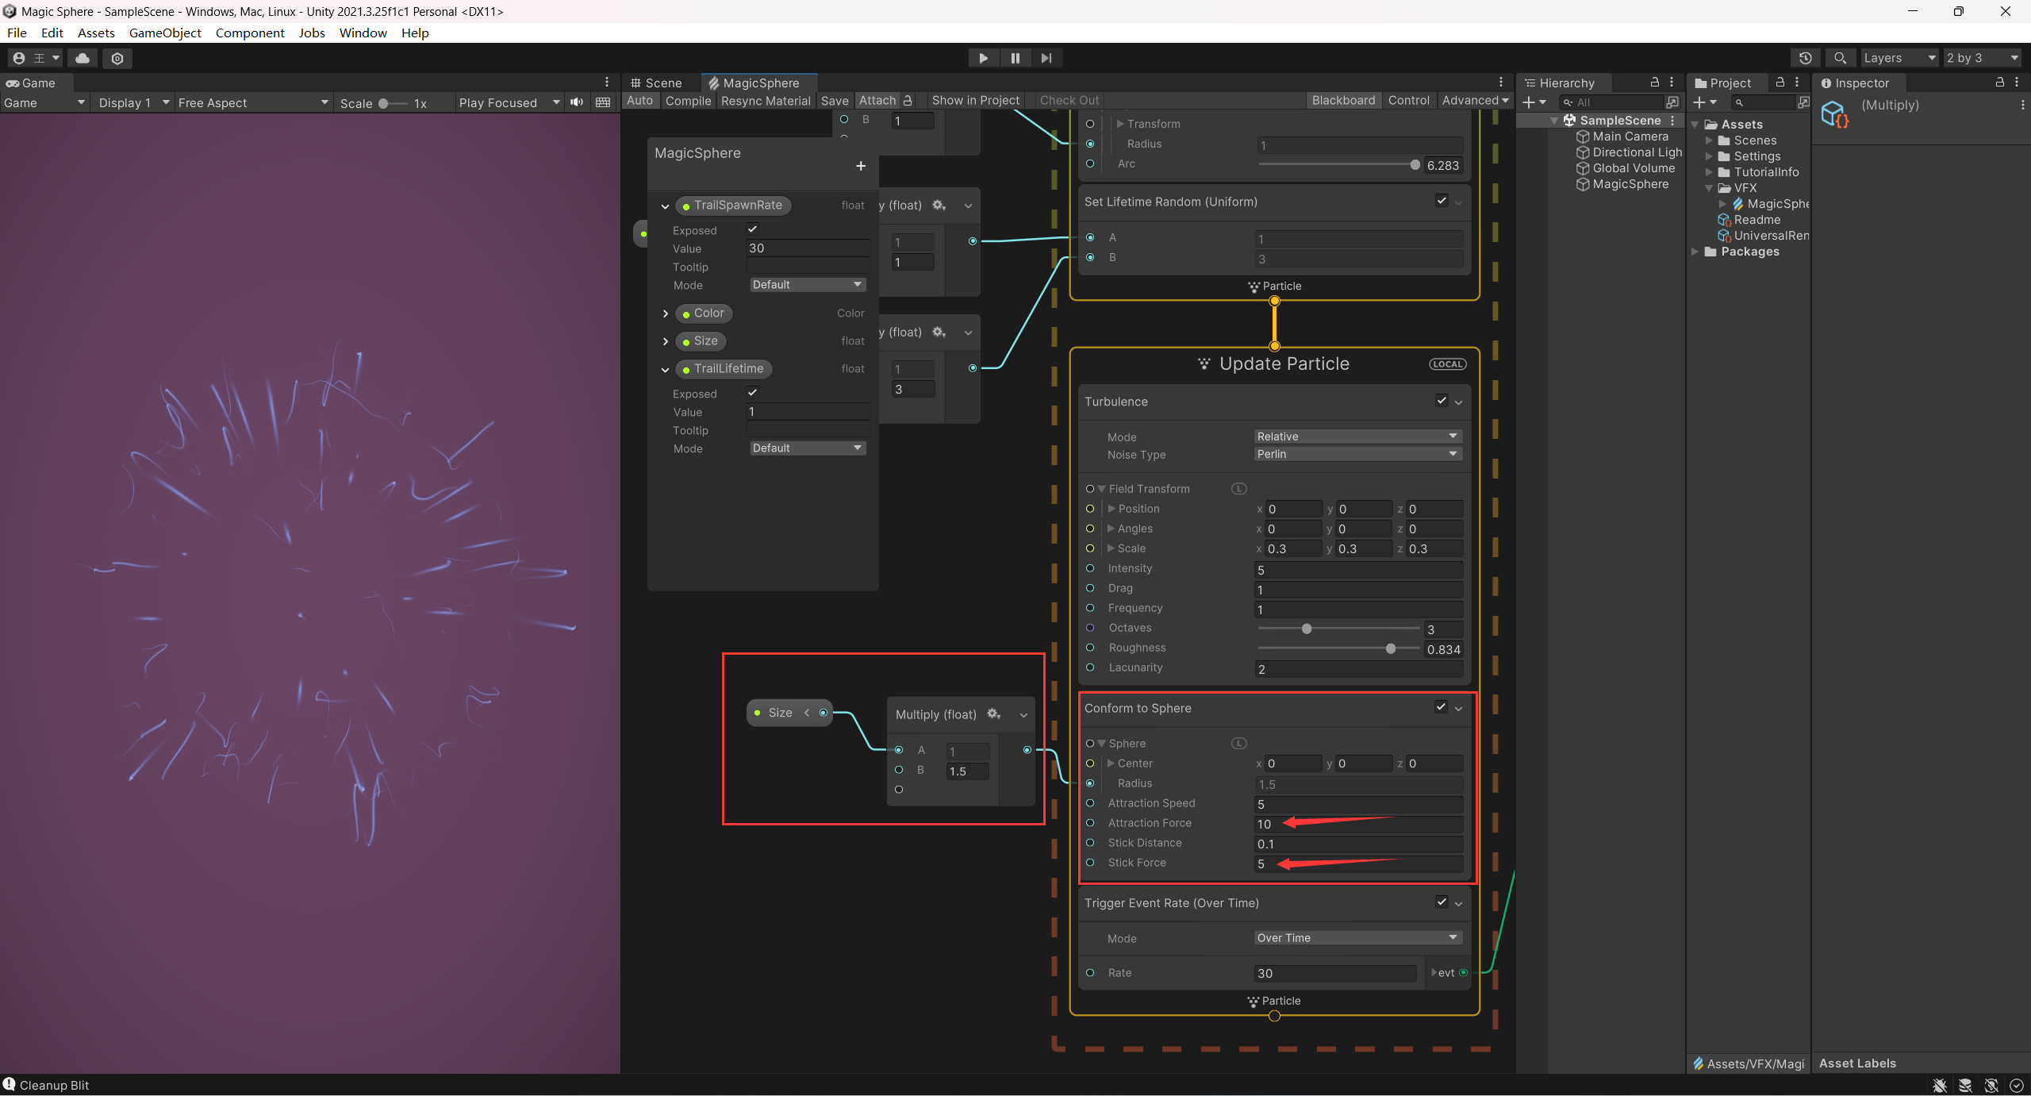Viewport: 2031px width, 1096px height.
Task: Uncheck Exposed for TrailSpawnRate
Action: [x=752, y=229]
